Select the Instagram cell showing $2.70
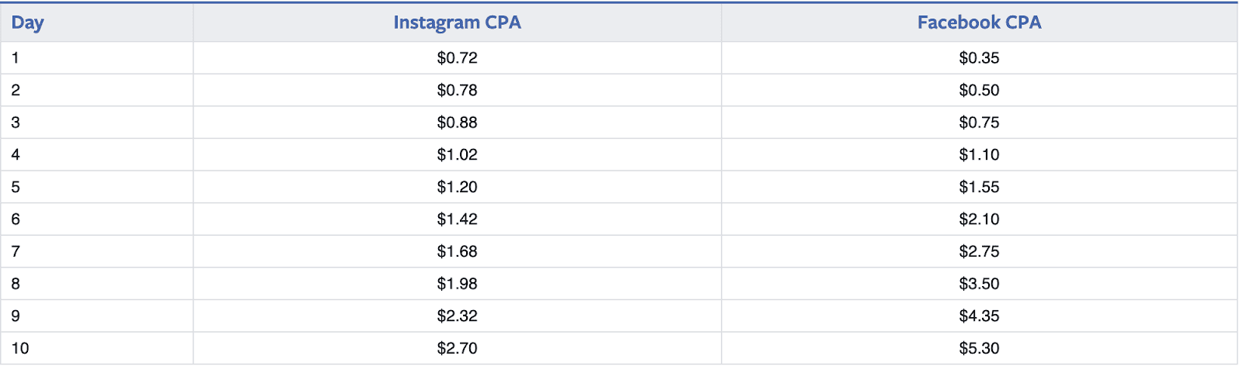This screenshot has width=1243, height=366. pyautogui.click(x=457, y=349)
